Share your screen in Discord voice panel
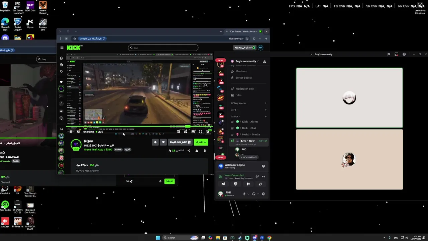428x241 pixels. [x=235, y=184]
